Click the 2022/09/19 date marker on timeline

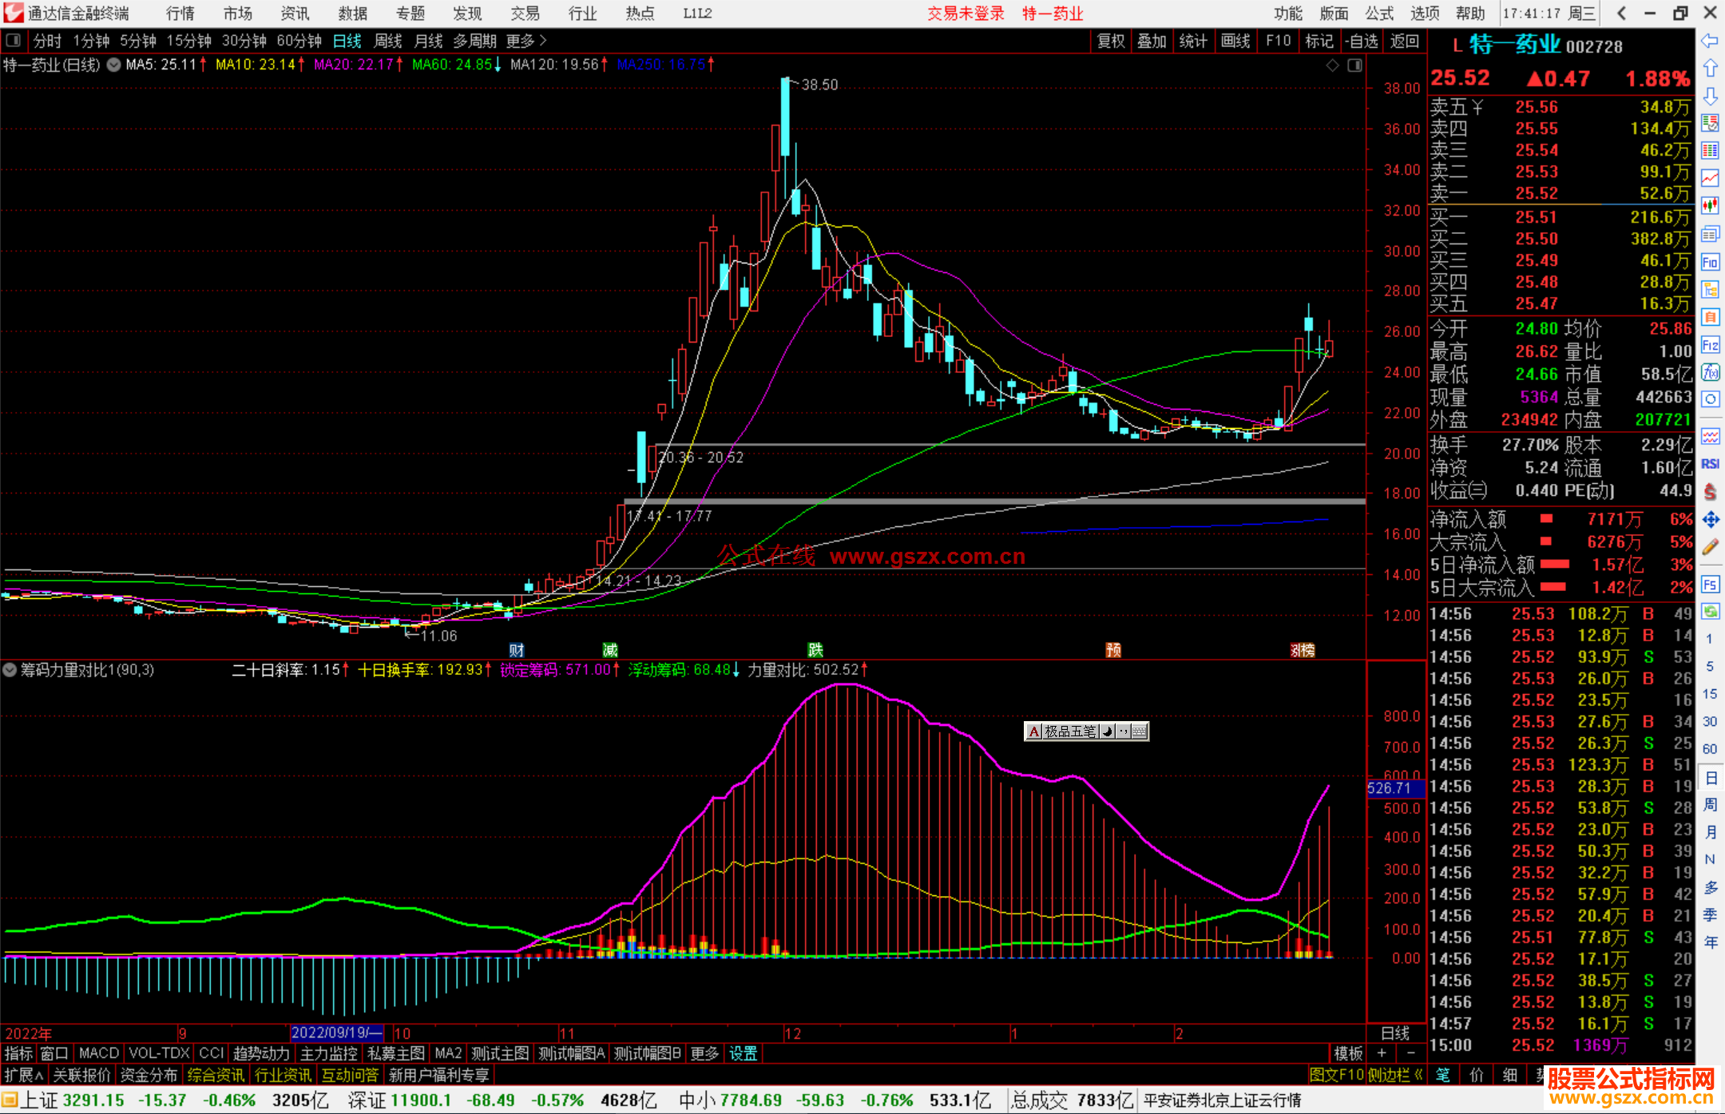(336, 1033)
